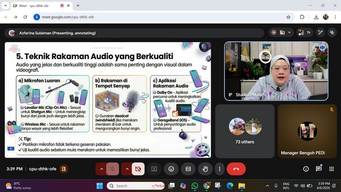The image size is (341, 192).
Task: Open Chrome downloads icon
Action: pyautogui.click(x=316, y=17)
